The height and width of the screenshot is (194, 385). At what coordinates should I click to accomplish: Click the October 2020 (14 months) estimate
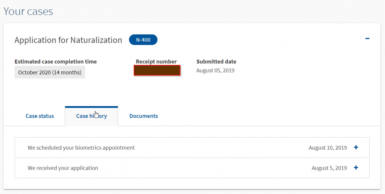[50, 72]
